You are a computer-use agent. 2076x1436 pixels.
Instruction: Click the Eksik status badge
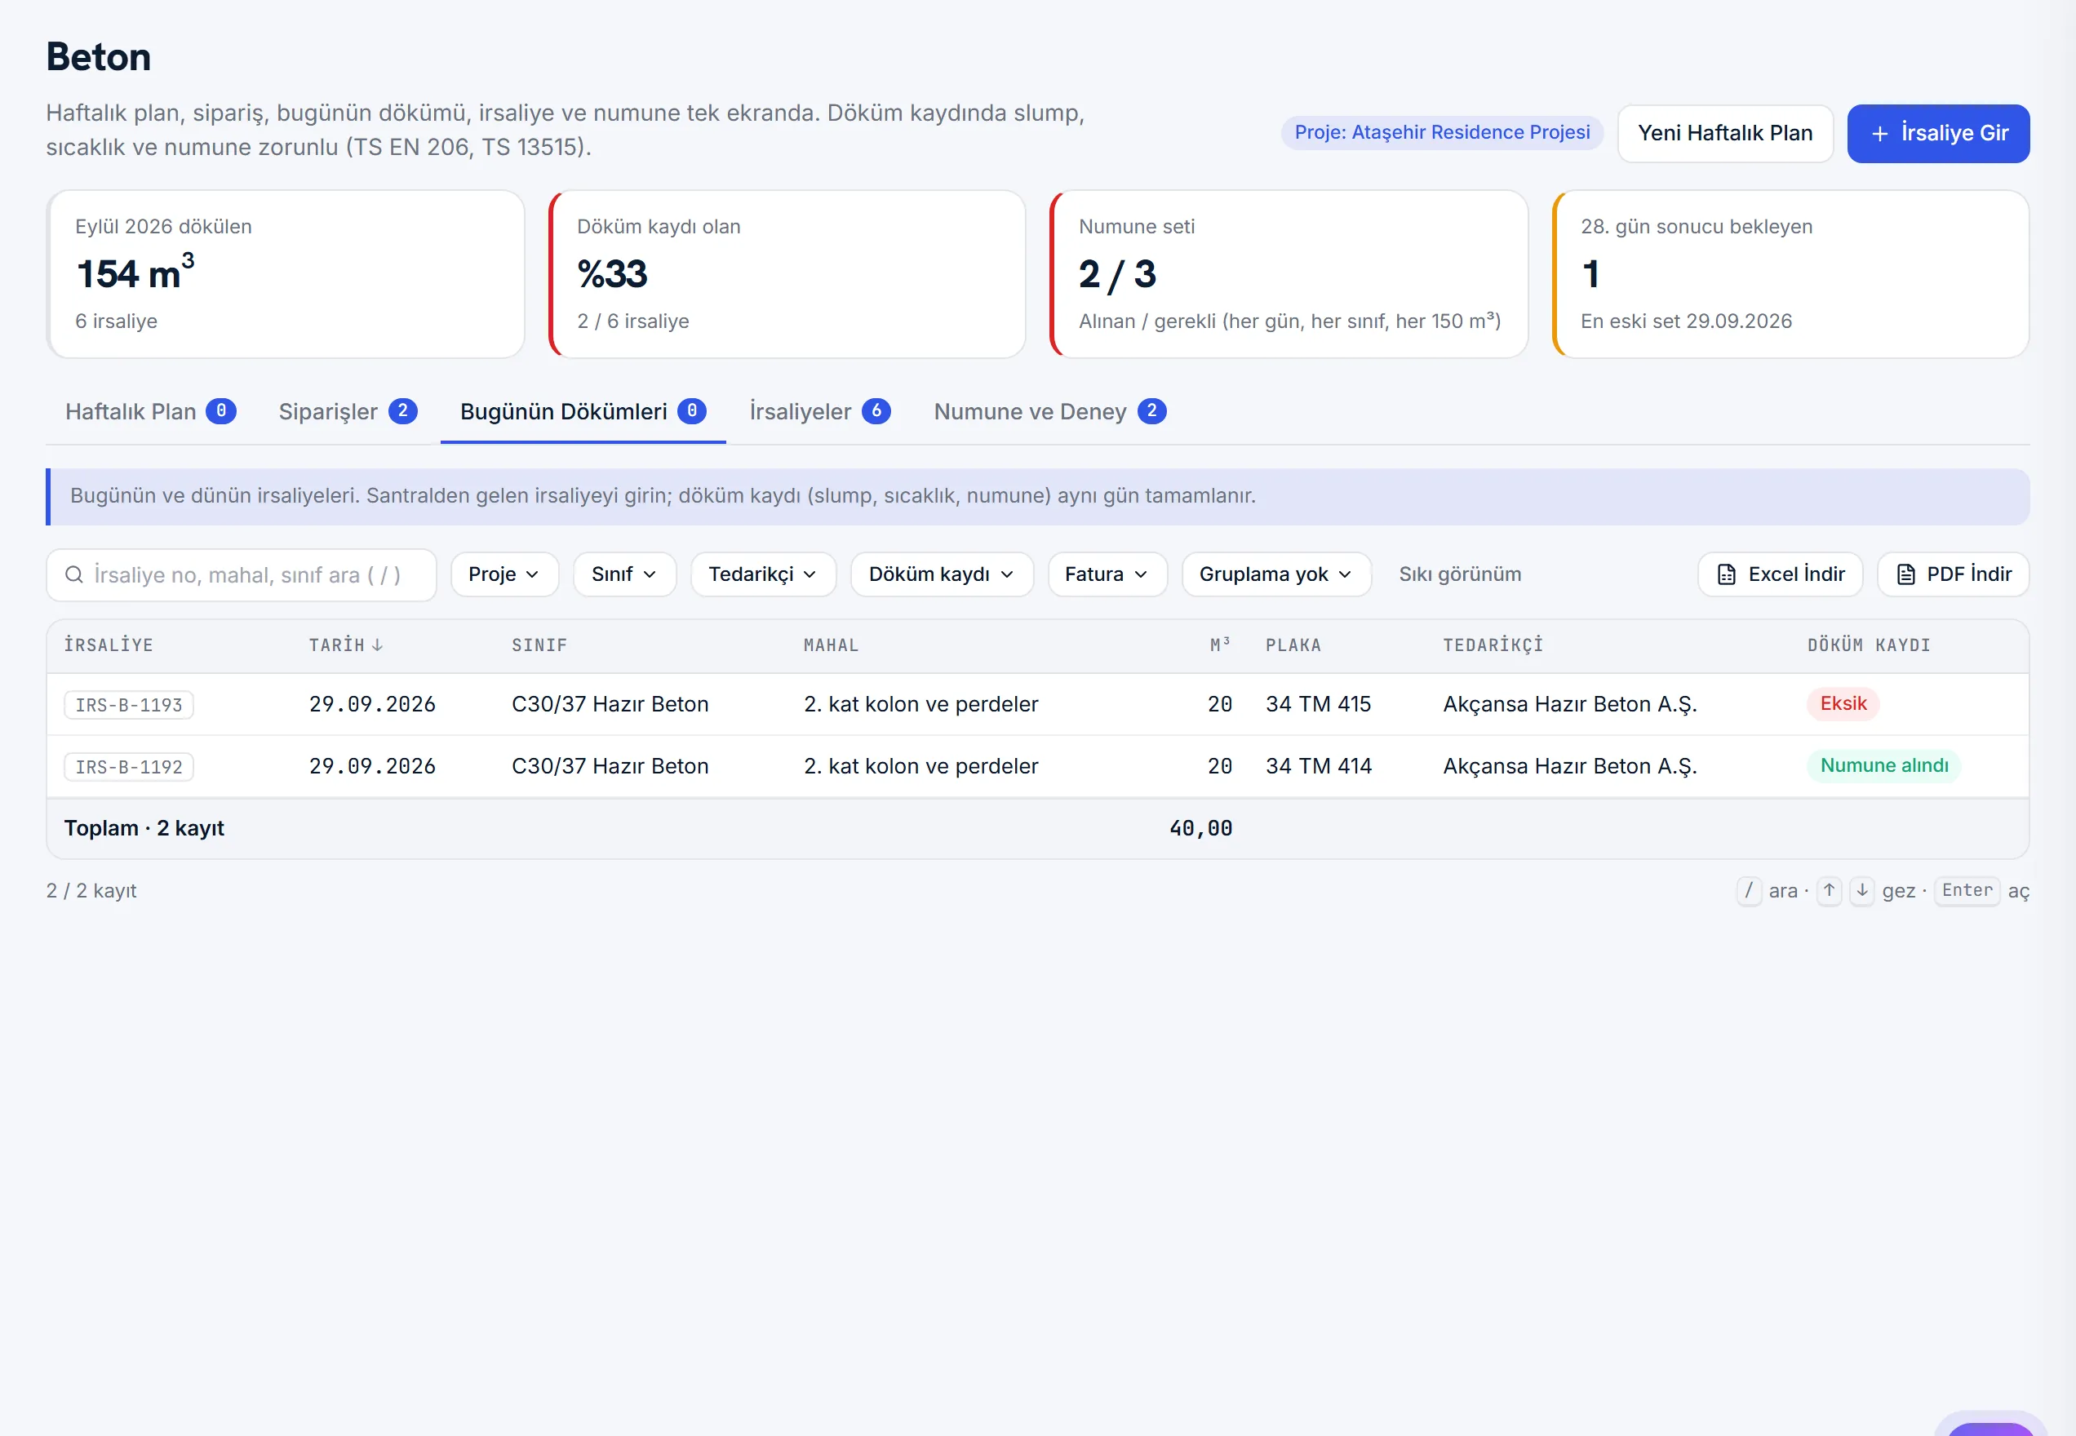click(1843, 703)
